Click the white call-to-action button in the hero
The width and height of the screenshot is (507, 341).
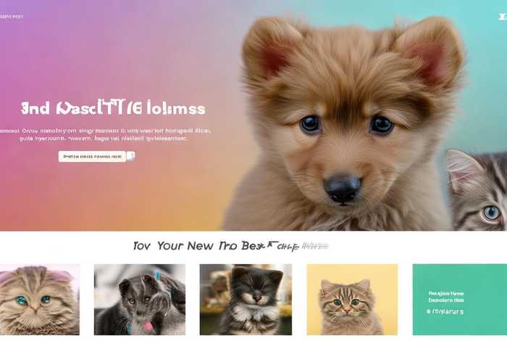click(x=92, y=157)
